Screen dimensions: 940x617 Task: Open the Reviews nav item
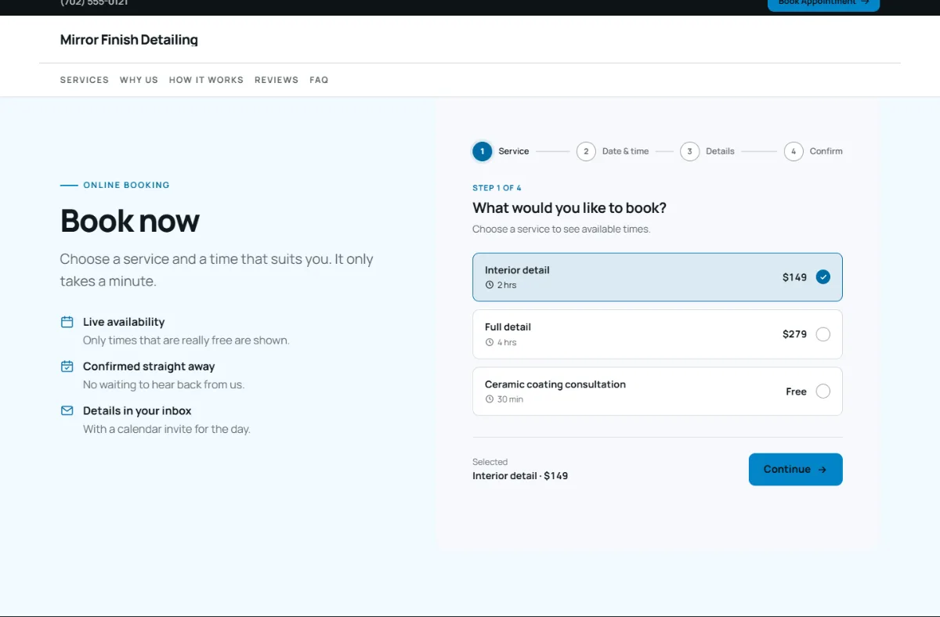pyautogui.click(x=277, y=80)
